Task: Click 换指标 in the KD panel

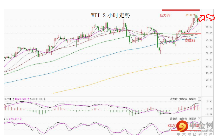Action: click(x=192, y=119)
